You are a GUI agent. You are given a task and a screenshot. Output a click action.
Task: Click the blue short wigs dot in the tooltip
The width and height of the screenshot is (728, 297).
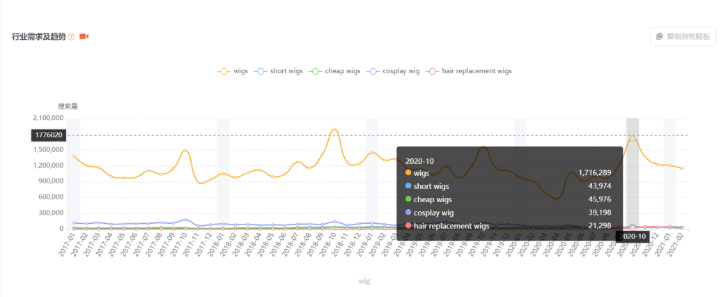(x=408, y=186)
